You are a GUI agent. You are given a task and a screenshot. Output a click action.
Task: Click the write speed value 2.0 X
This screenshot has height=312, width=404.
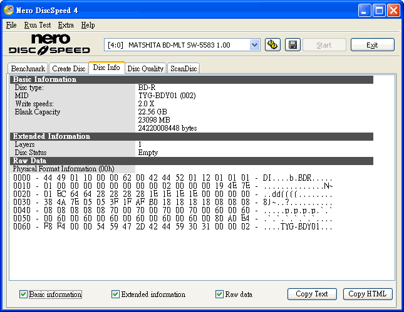click(x=146, y=104)
